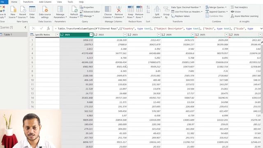Click the cell value 174860.675

pyautogui.click(x=154, y=62)
